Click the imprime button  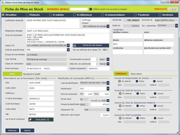click(x=27, y=130)
